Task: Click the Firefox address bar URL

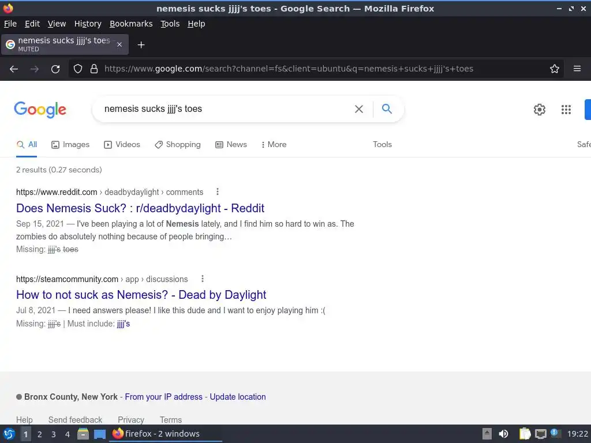Action: click(x=289, y=69)
